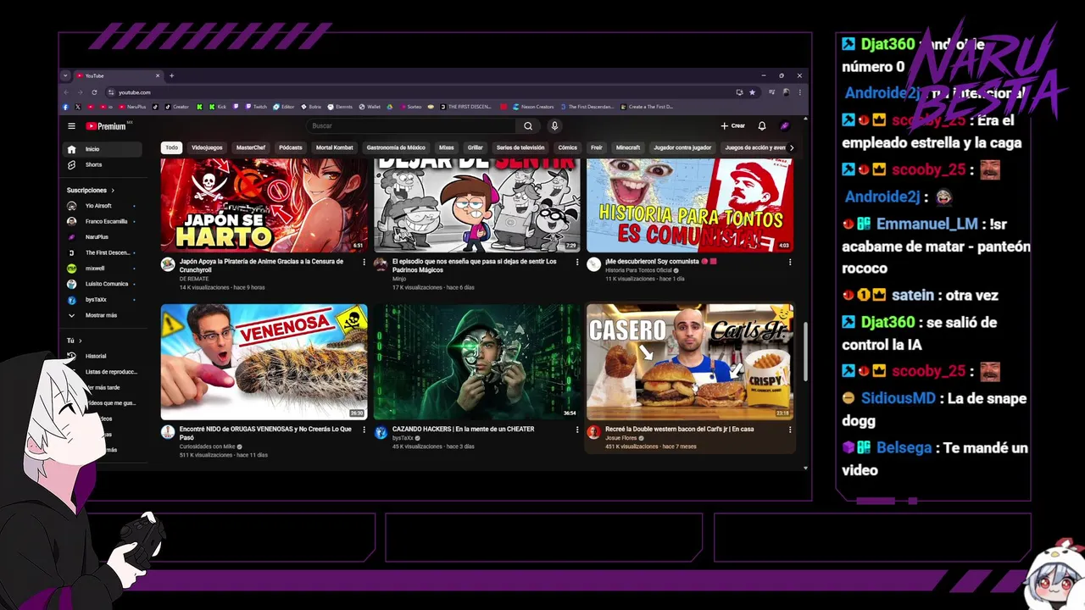Viewport: 1085px width, 610px height.
Task: Play the VENENOSA caterpillar thumbnail video
Action: (264, 362)
